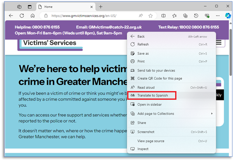Open the Favorites list icon
Image resolution: width=234 pixels, height=161 pixels.
coord(174,16)
